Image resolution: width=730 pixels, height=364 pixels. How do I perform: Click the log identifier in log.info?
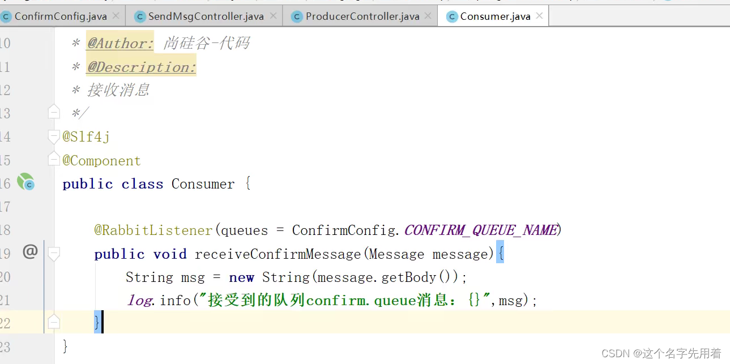point(139,300)
